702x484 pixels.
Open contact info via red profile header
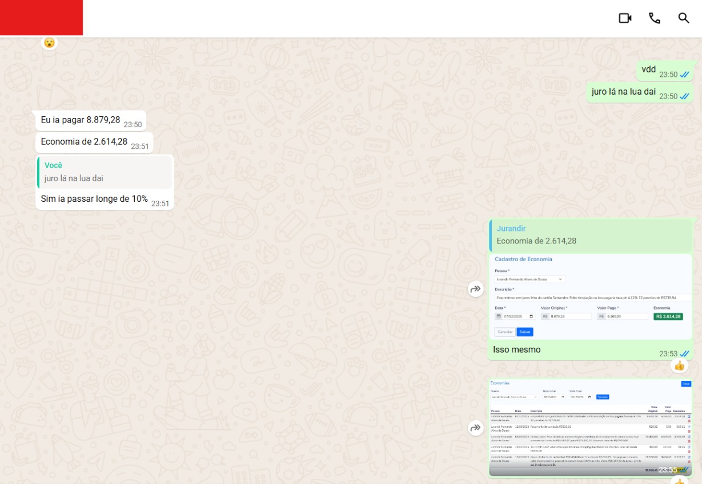click(41, 18)
